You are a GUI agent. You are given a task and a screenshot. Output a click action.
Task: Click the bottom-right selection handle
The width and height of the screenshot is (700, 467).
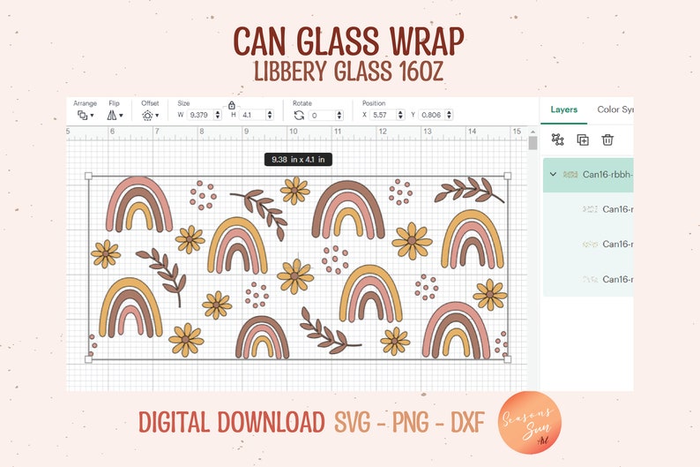(508, 359)
